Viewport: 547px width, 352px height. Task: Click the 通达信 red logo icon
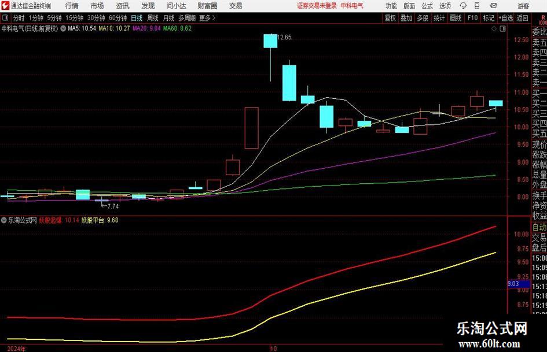pos(5,6)
